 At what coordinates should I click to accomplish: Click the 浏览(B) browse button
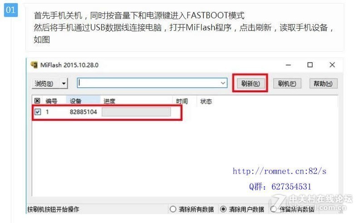[45, 83]
